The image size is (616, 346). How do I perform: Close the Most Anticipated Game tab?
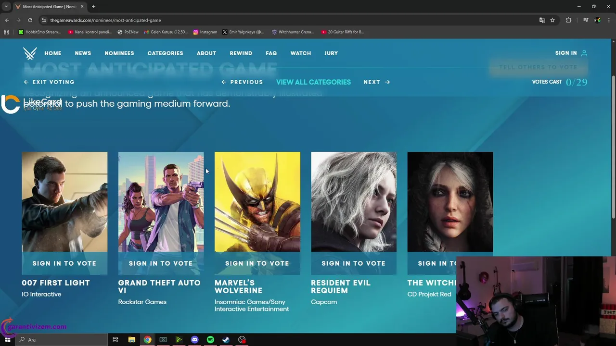[x=82, y=7]
